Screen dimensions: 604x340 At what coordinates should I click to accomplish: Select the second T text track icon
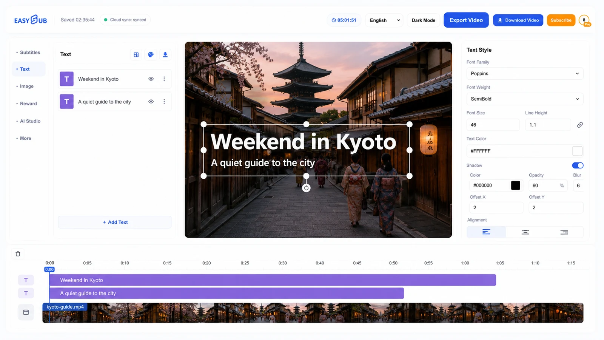tap(26, 293)
